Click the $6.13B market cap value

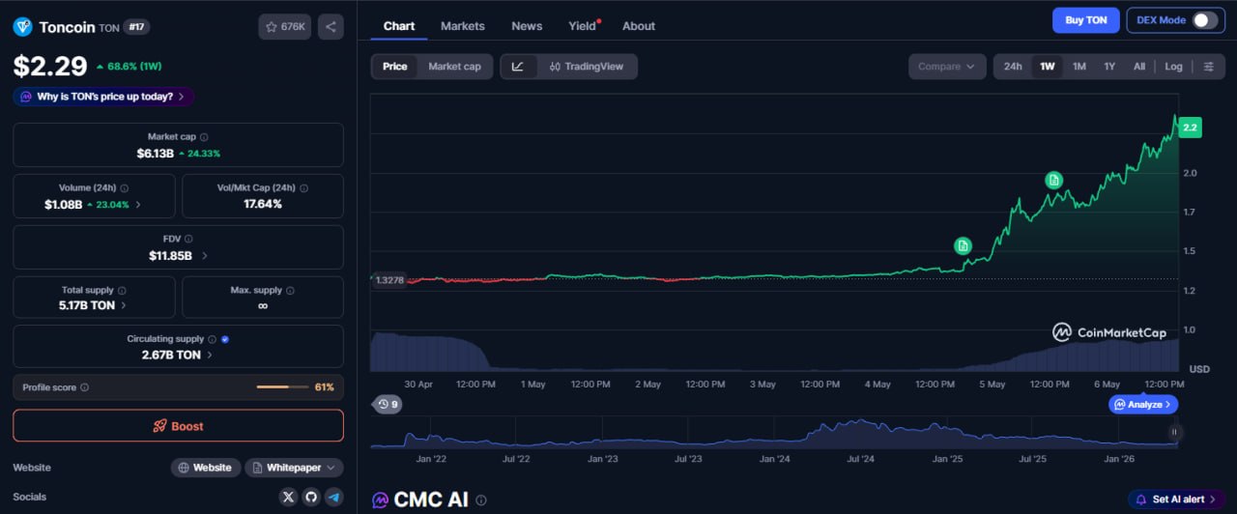click(x=155, y=154)
